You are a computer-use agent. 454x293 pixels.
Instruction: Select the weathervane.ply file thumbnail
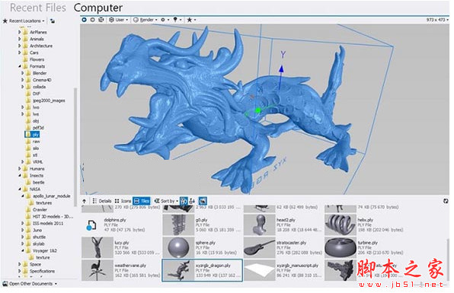97,270
